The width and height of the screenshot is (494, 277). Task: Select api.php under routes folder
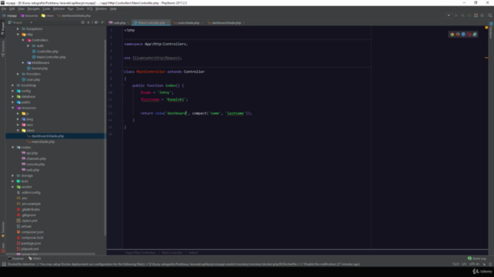(x=32, y=153)
